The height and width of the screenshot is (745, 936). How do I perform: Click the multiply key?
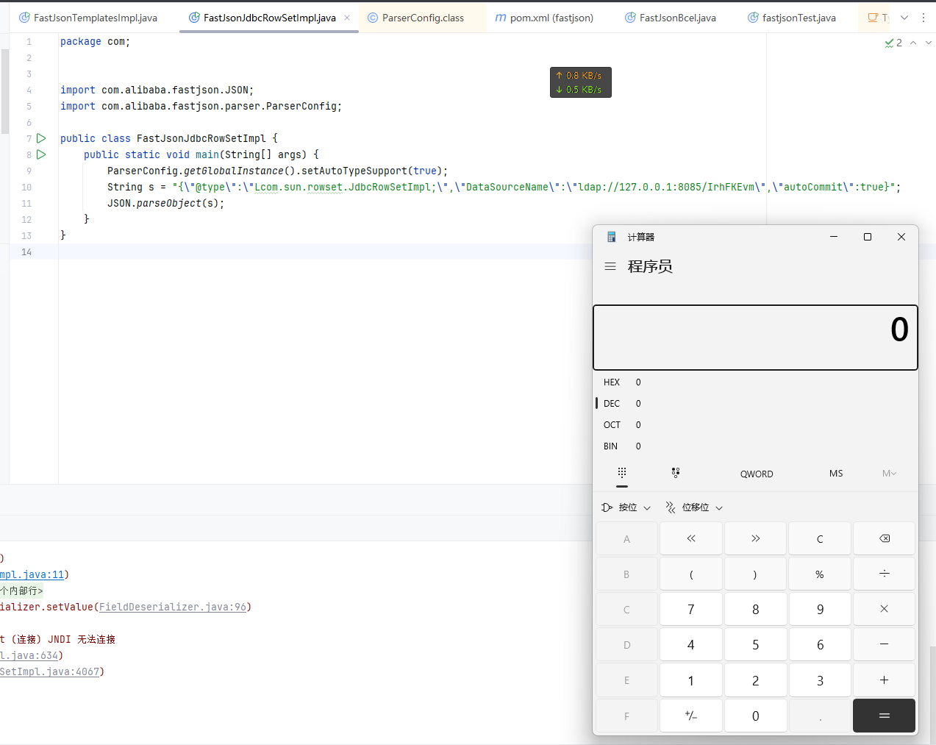[885, 609]
